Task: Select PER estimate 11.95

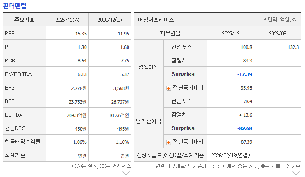Action: tap(124, 34)
